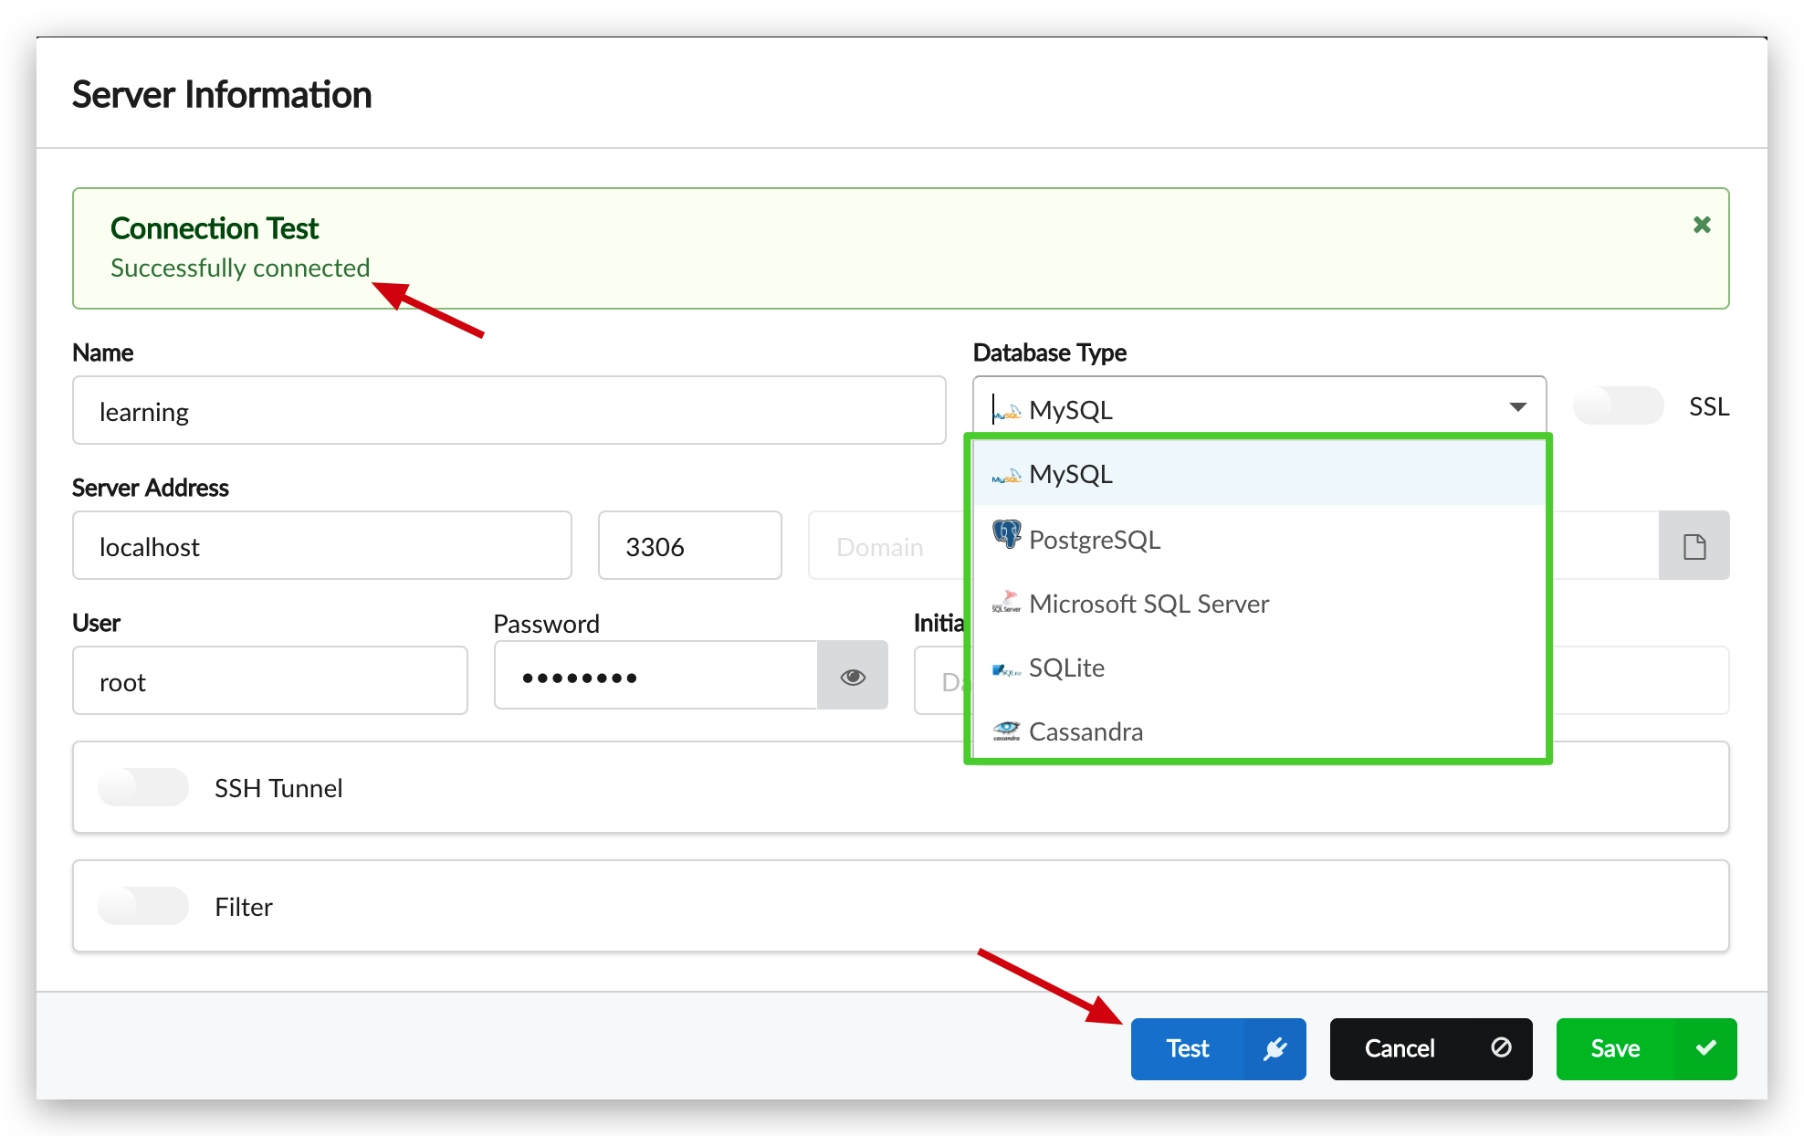Click the file browse icon button
The image size is (1804, 1136).
point(1694,546)
